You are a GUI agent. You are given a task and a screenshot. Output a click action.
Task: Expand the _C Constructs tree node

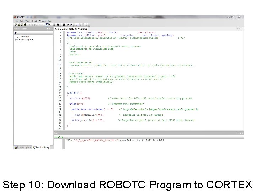click(x=15, y=37)
